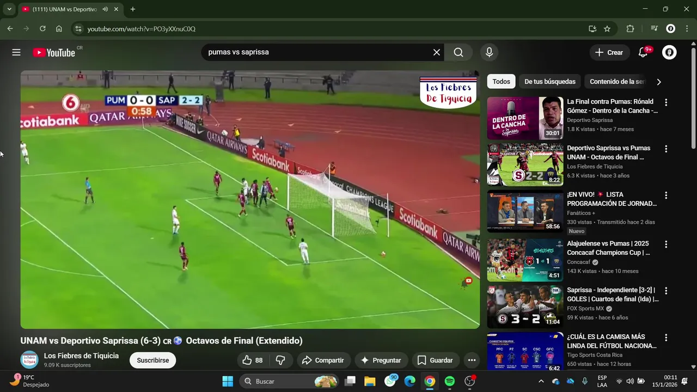Bookmark this page with star
The width and height of the screenshot is (697, 392).
[607, 29]
